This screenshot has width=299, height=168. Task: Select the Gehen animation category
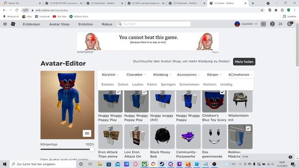[x=123, y=84]
